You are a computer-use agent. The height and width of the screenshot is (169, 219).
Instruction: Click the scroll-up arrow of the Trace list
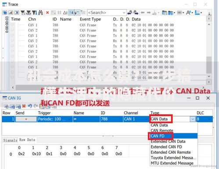(x=209, y=24)
